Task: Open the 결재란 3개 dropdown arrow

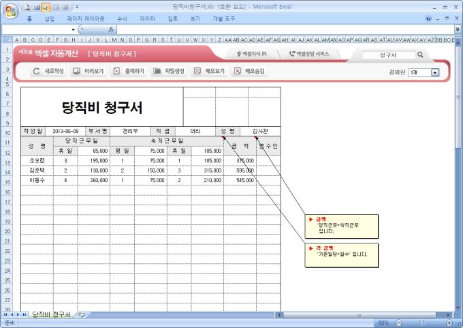Action: click(x=435, y=72)
